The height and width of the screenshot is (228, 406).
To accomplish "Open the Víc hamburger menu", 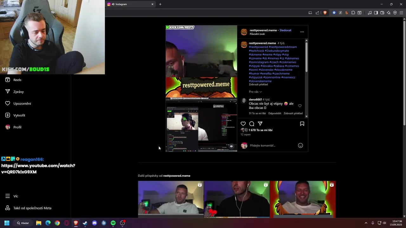I will tap(12, 196).
